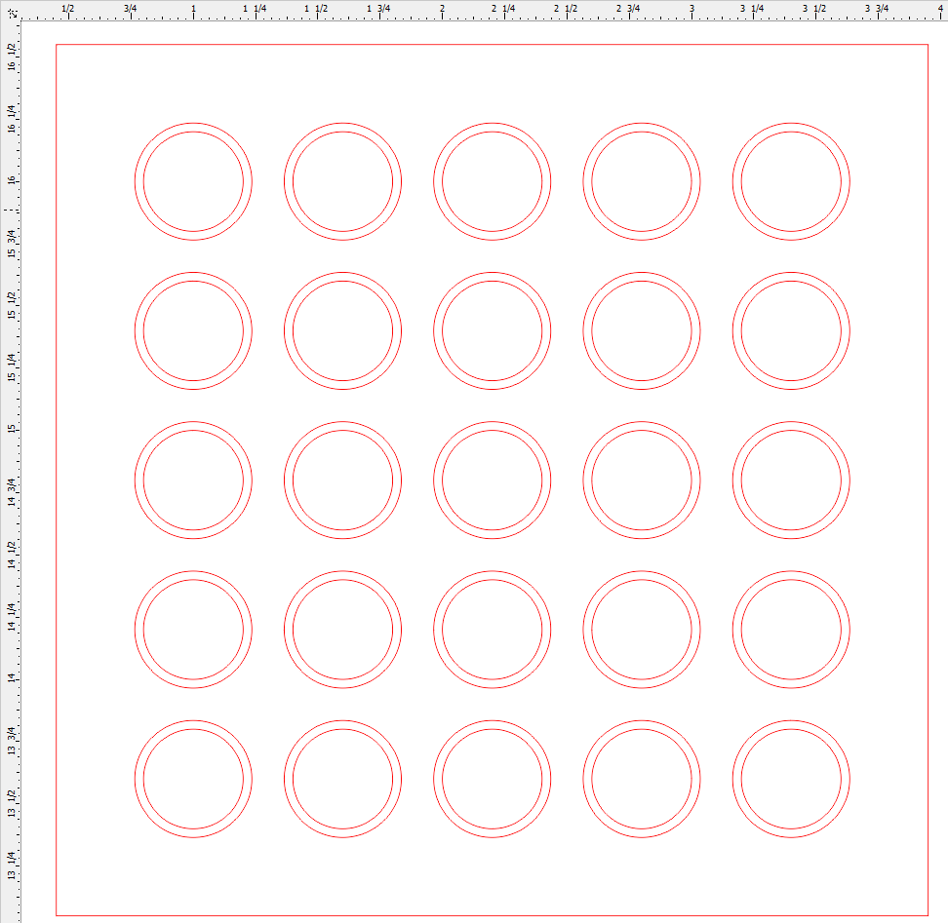Select the circle pair in third row, first column
The image size is (948, 923).
pos(193,481)
